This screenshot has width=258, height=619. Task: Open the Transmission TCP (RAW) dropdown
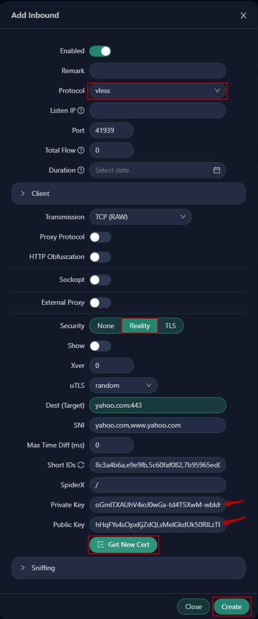pos(140,217)
